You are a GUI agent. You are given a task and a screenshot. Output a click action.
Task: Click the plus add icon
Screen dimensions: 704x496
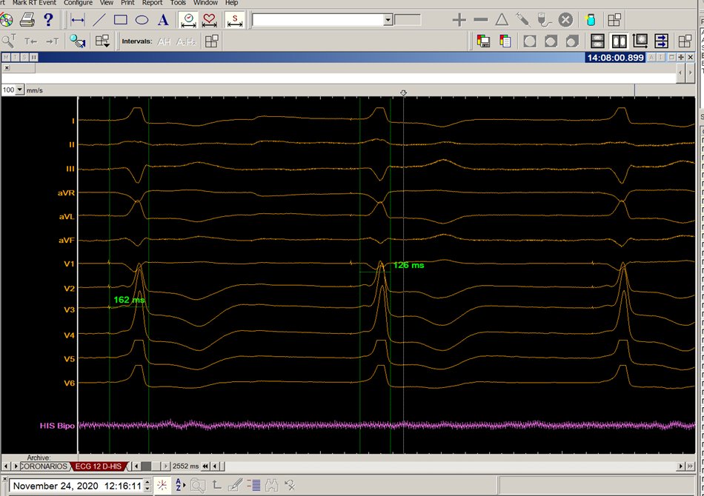tap(459, 20)
